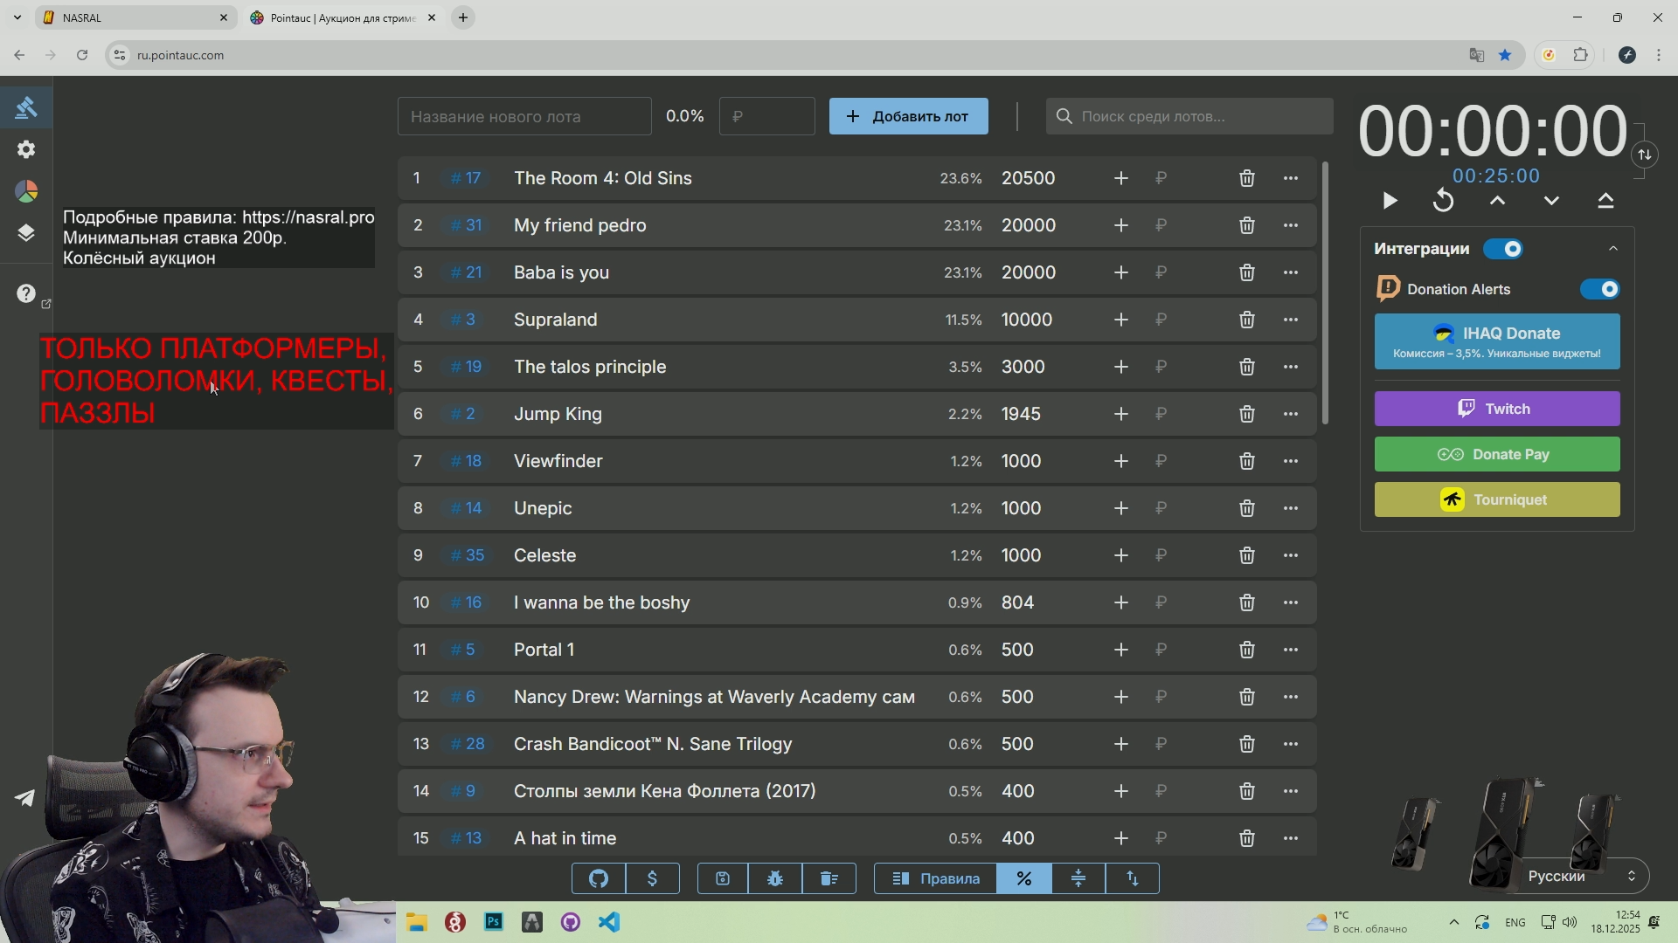Open three-dots menu for Baba is you
The height and width of the screenshot is (943, 1678).
pos(1291,272)
